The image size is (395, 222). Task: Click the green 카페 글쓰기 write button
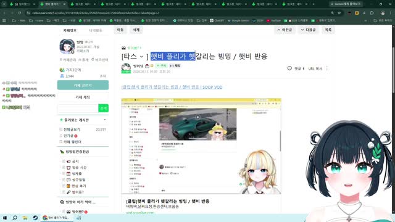tap(83, 85)
